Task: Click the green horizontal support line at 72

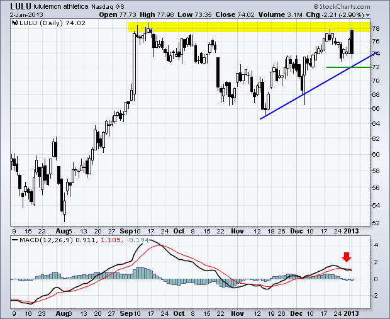Action: coord(349,67)
